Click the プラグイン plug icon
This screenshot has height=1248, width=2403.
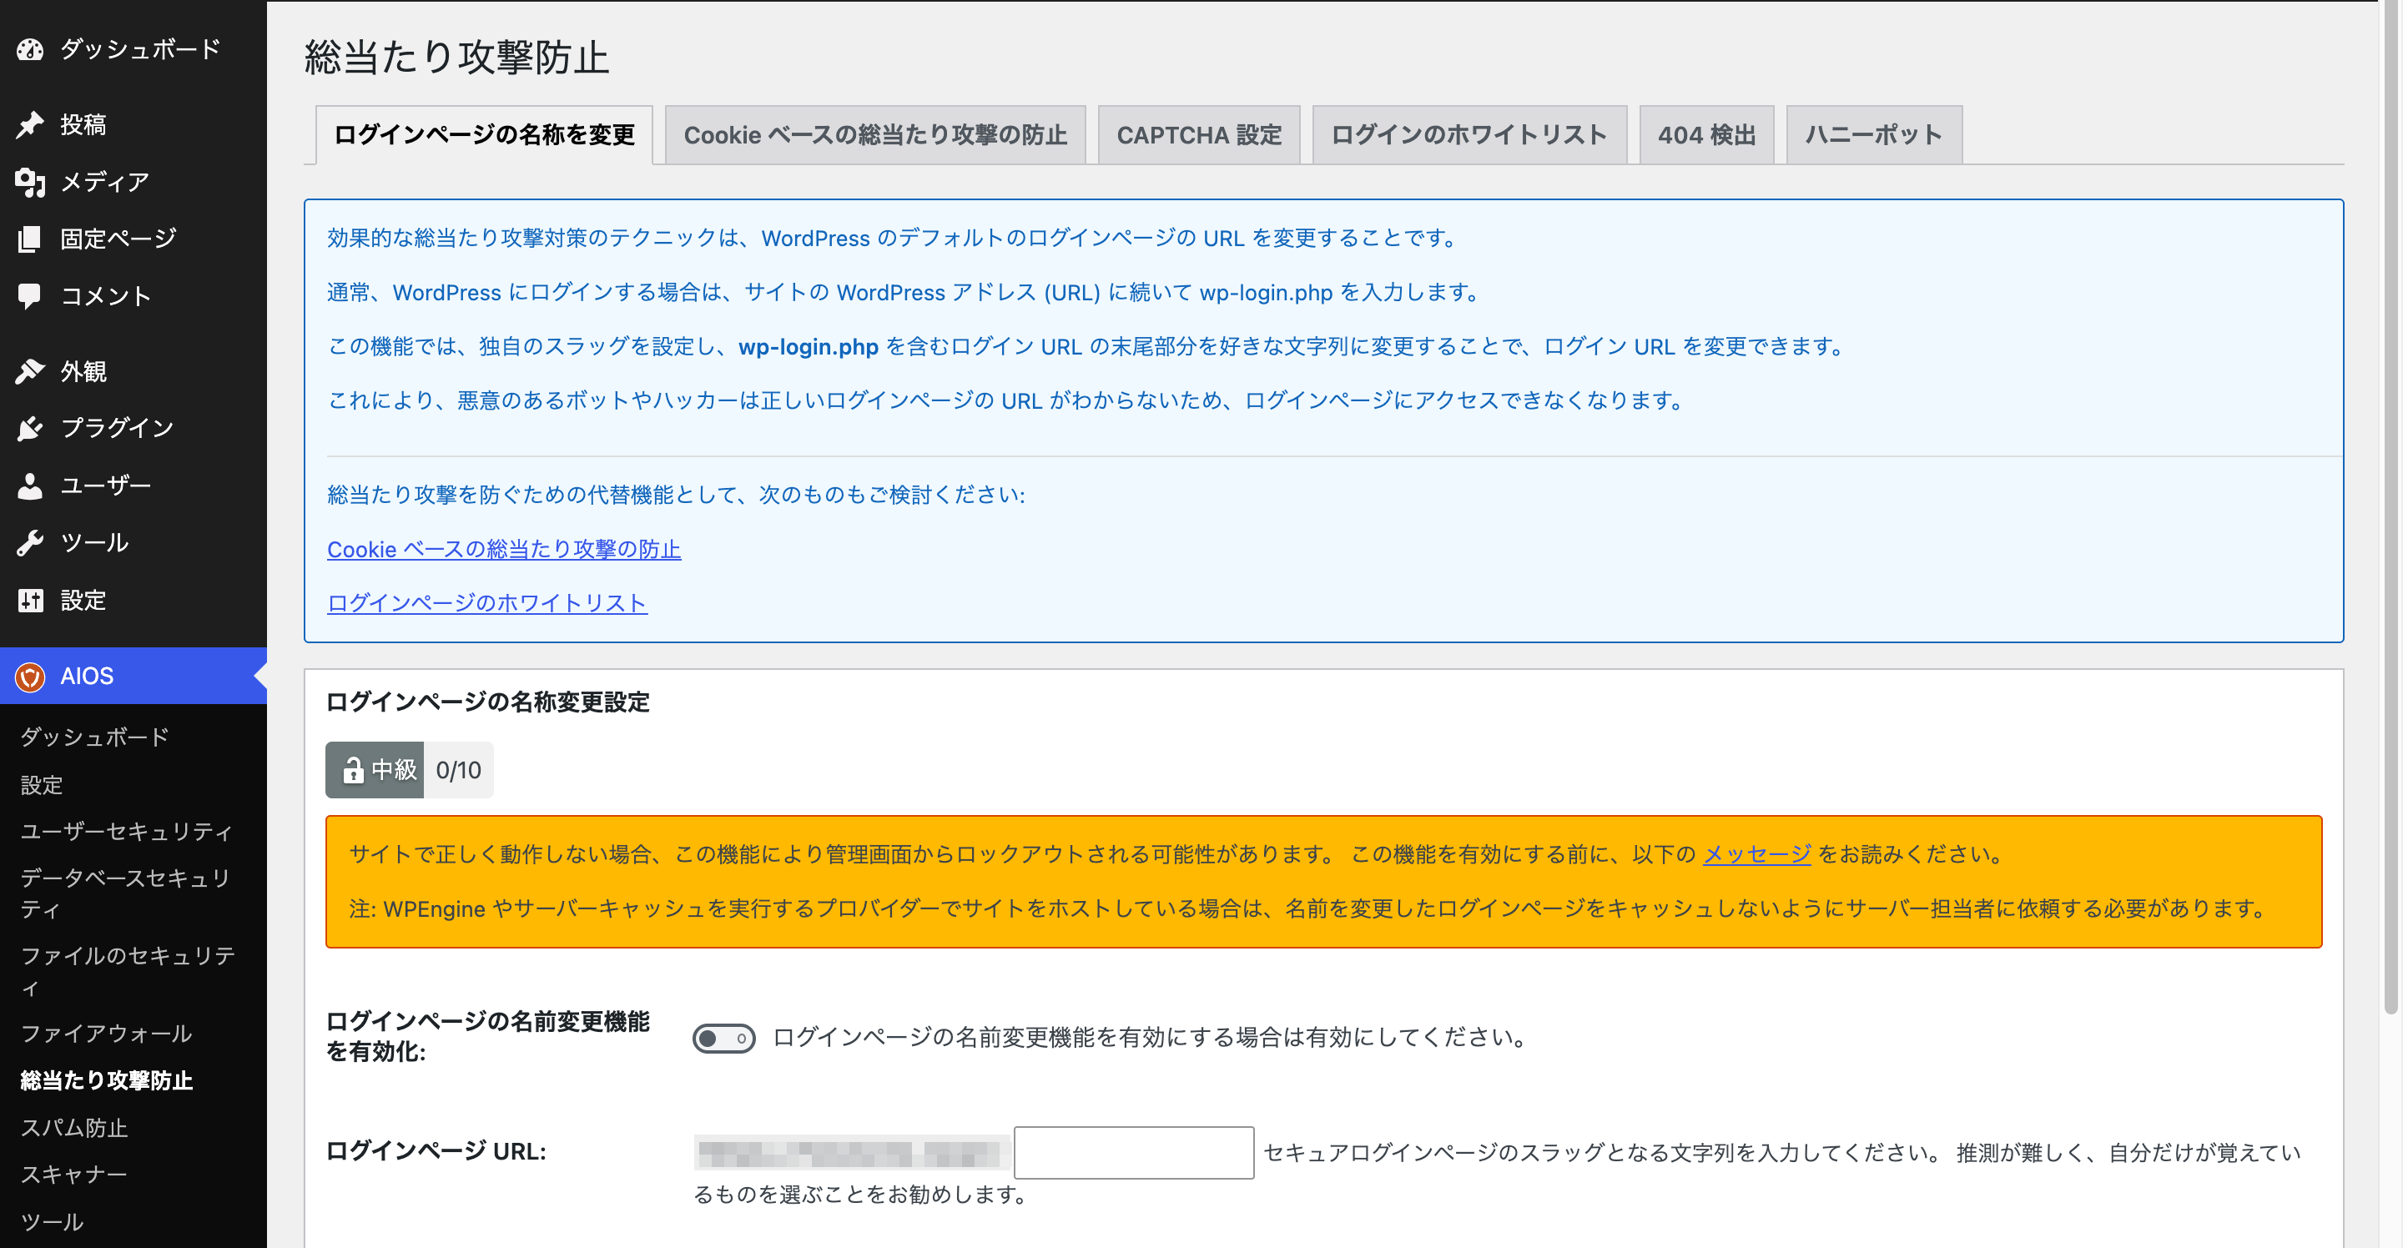30,428
